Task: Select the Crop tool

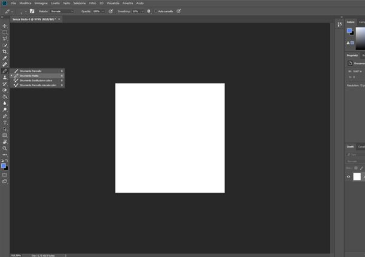Action: (x=5, y=51)
